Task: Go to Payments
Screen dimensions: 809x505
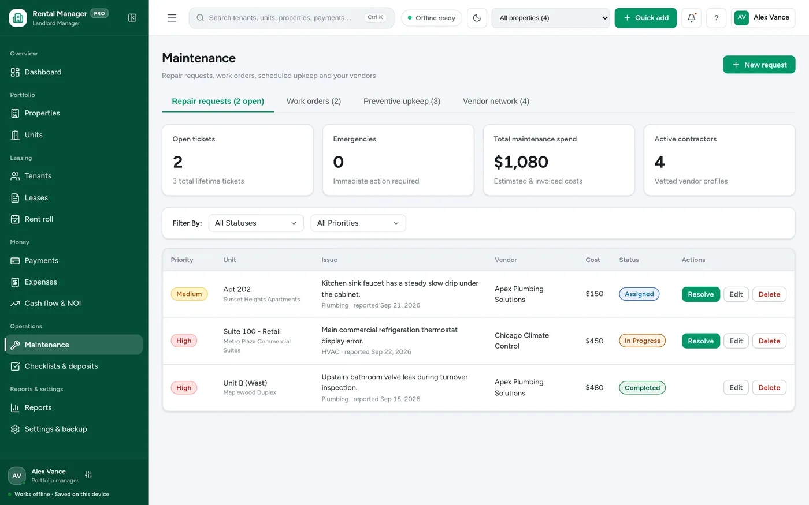Action: point(74,261)
